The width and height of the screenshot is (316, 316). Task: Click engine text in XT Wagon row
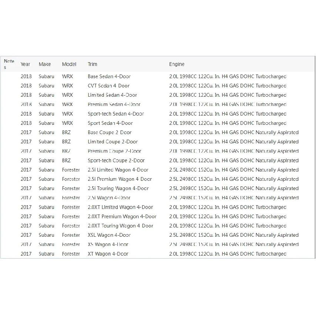227,254
